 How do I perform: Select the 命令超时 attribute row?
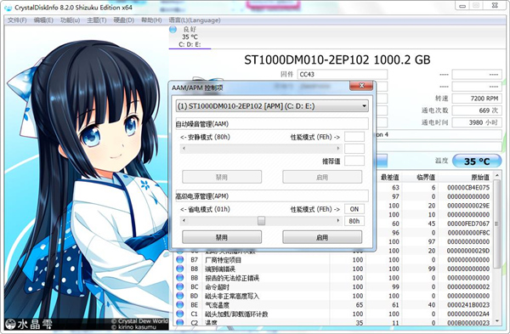(x=333, y=287)
